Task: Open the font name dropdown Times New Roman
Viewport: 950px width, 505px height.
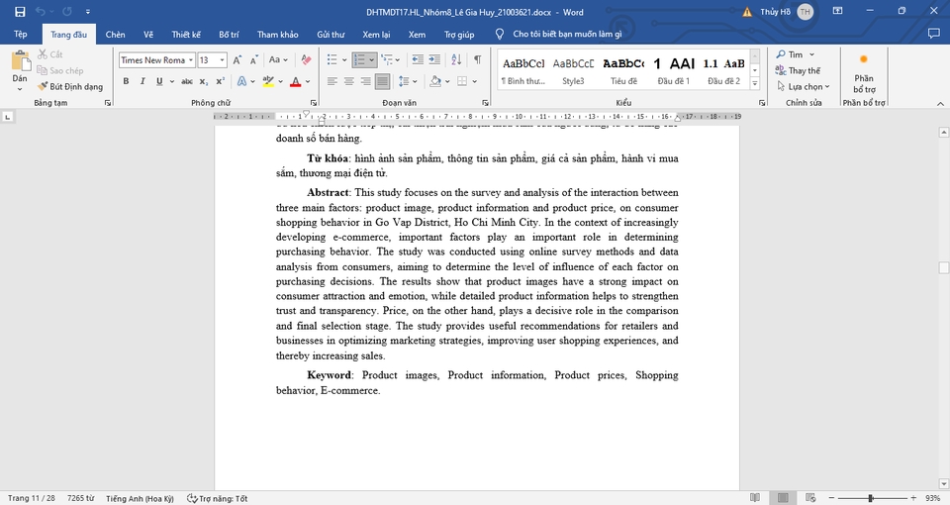Action: [x=191, y=60]
